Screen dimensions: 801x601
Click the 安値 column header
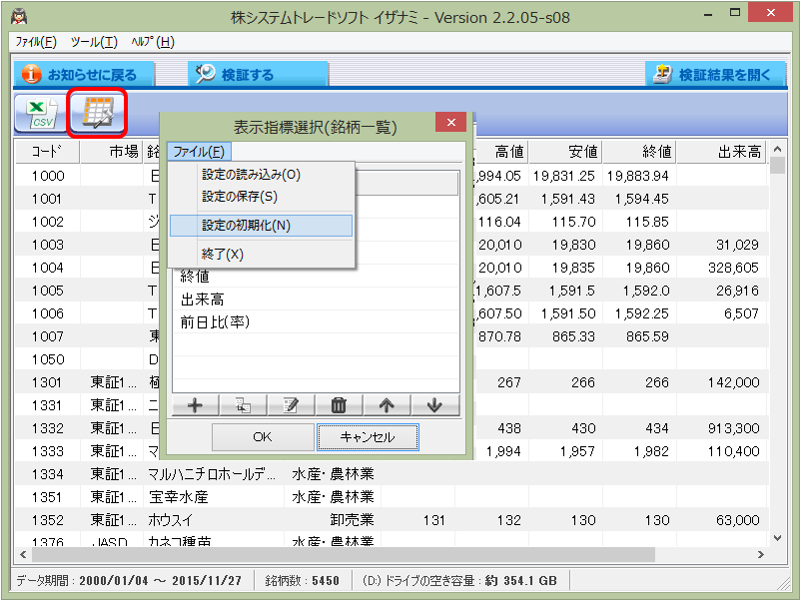[565, 152]
